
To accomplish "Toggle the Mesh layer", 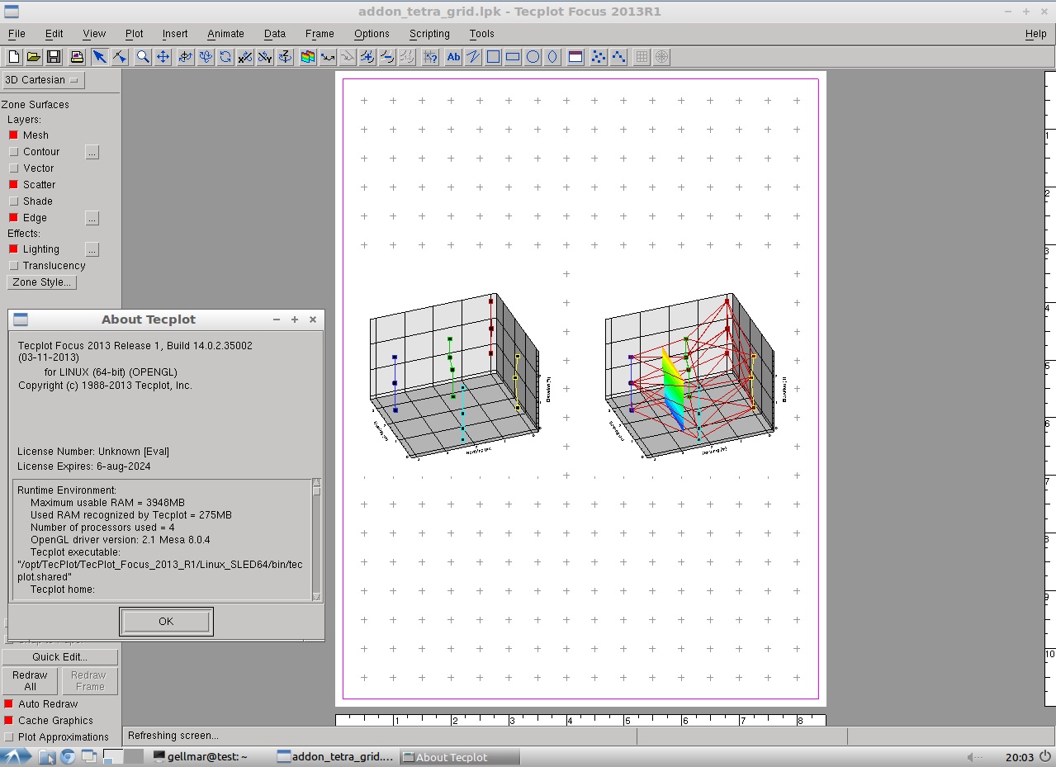I will [x=13, y=135].
